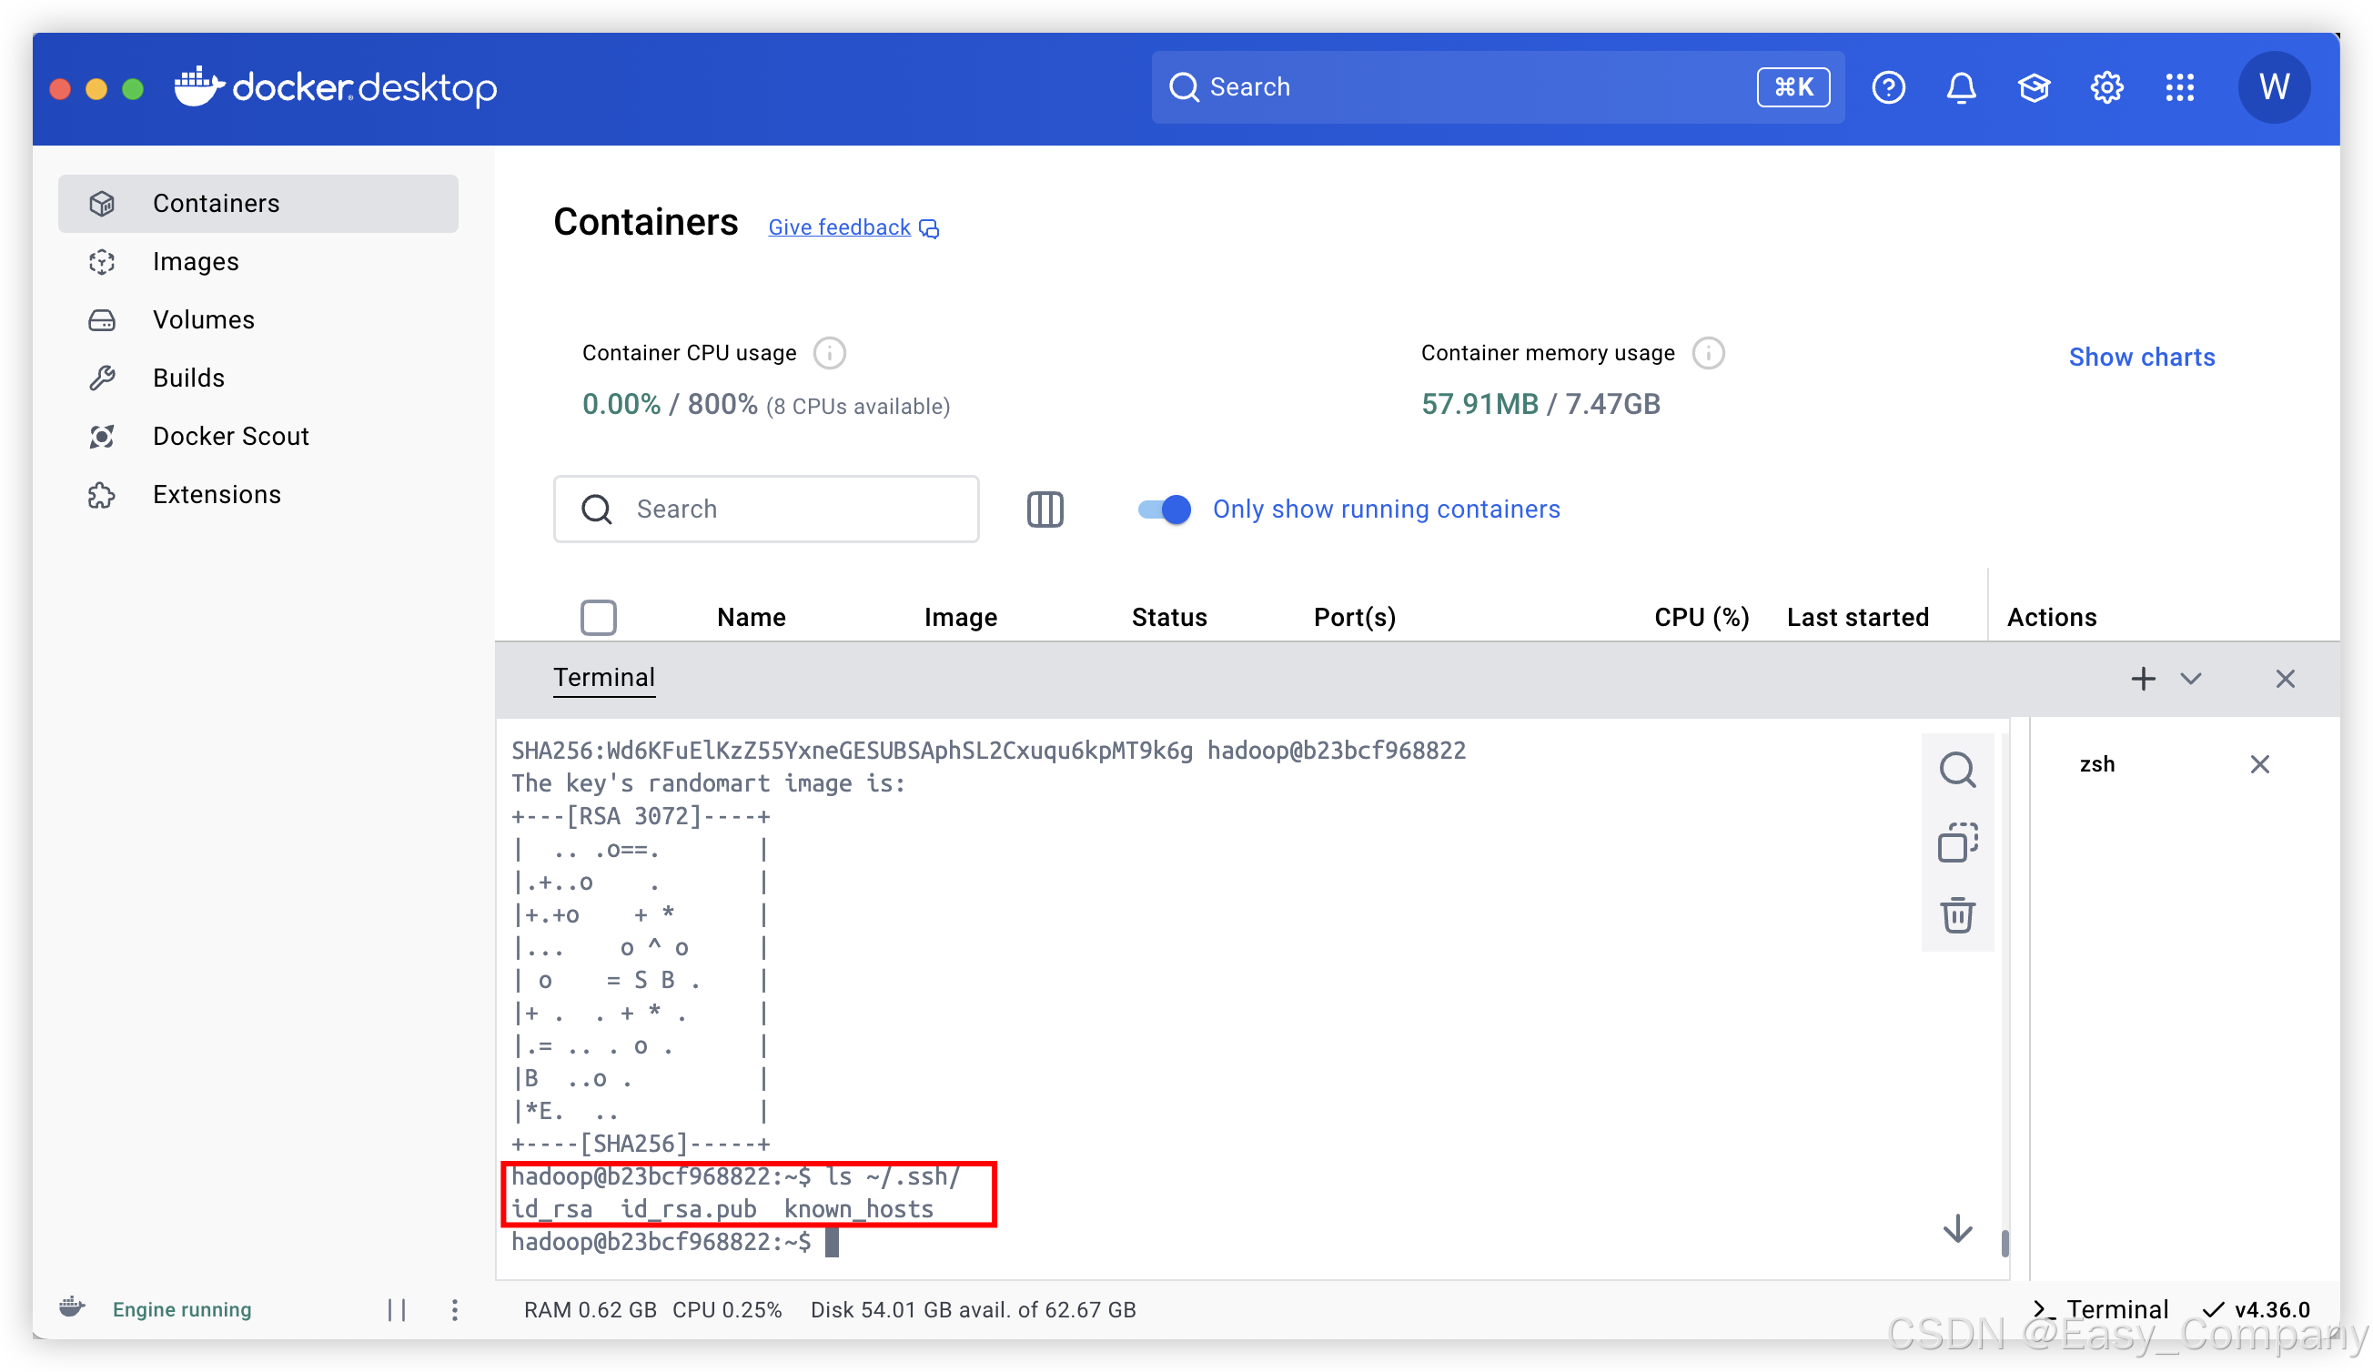Click the whale icon in status bar
The height and width of the screenshot is (1372, 2373).
tap(73, 1308)
